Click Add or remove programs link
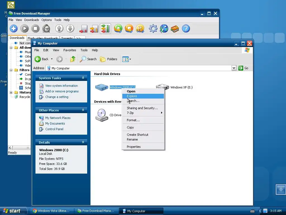 click(62, 91)
